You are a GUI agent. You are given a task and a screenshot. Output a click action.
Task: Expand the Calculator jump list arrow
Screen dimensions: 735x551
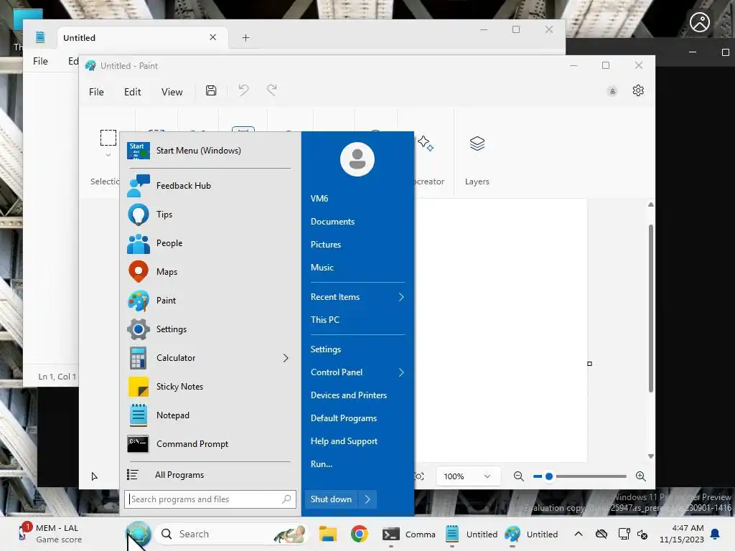point(286,358)
